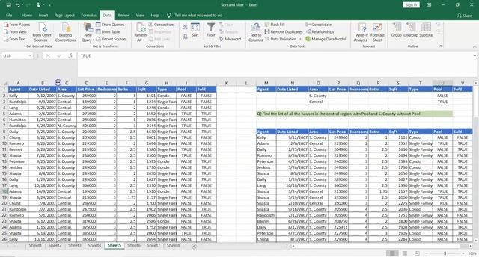
Task: Click Manage Data Model
Action: pyautogui.click(x=326, y=39)
